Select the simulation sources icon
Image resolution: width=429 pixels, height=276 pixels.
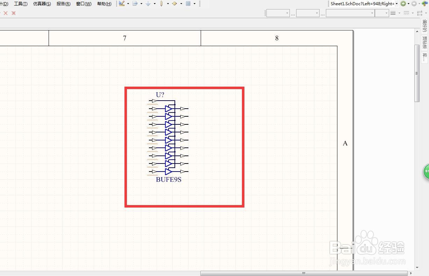pos(174,3)
